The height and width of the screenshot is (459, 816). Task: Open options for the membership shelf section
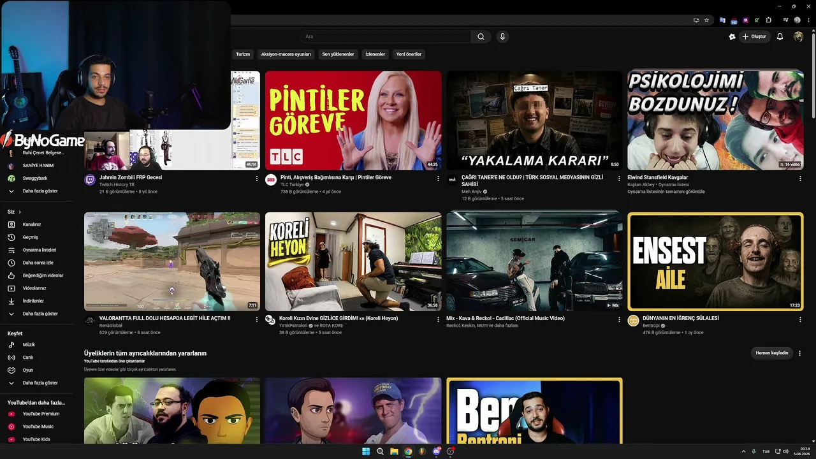click(x=799, y=353)
